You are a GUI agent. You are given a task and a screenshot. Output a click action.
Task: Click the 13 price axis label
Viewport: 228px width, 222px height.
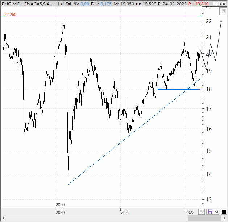[209, 200]
